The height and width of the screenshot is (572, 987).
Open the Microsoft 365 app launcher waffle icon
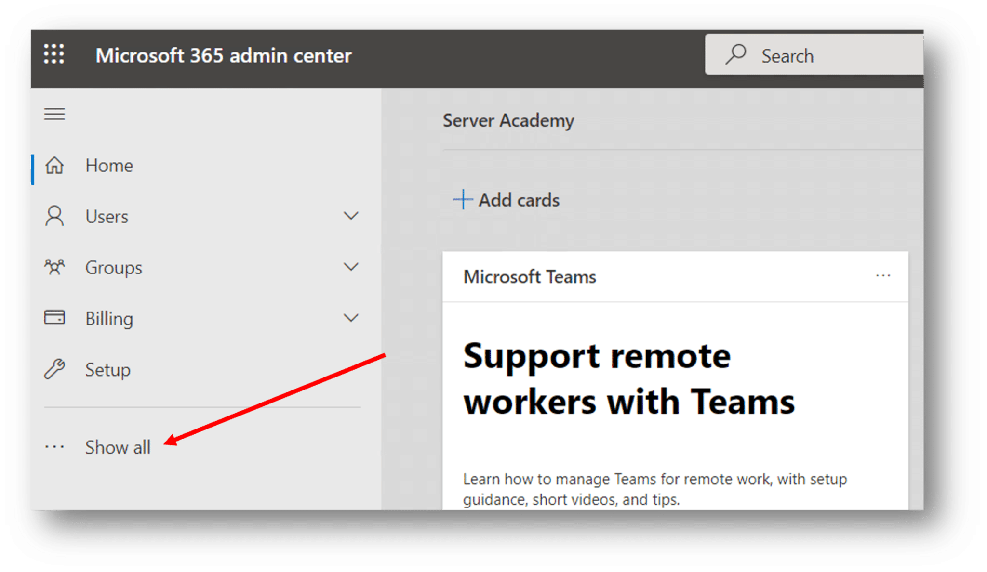[x=54, y=54]
